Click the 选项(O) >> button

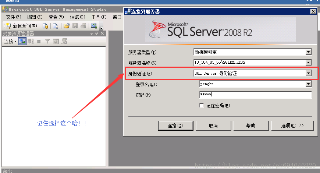292,126
